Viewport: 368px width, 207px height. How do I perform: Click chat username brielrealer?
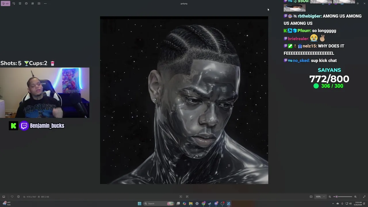(x=298, y=39)
